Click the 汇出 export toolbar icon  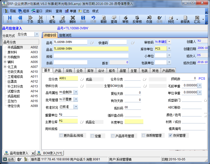coord(197,19)
